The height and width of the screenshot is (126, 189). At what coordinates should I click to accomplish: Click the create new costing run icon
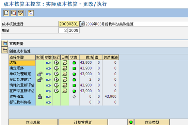[x=6, y=13]
